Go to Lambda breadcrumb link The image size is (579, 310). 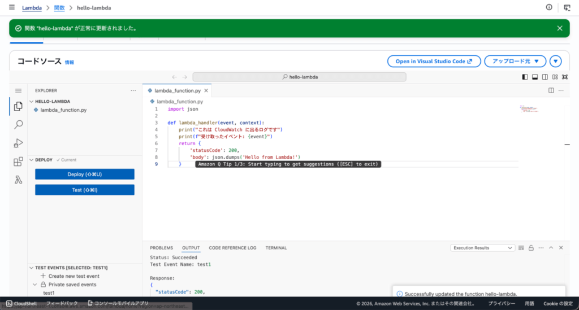pos(32,8)
